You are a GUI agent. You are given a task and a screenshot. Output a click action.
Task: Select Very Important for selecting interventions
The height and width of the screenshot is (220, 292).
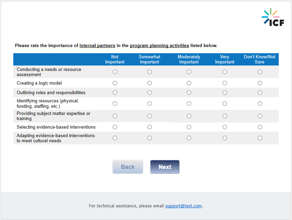pos(225,127)
